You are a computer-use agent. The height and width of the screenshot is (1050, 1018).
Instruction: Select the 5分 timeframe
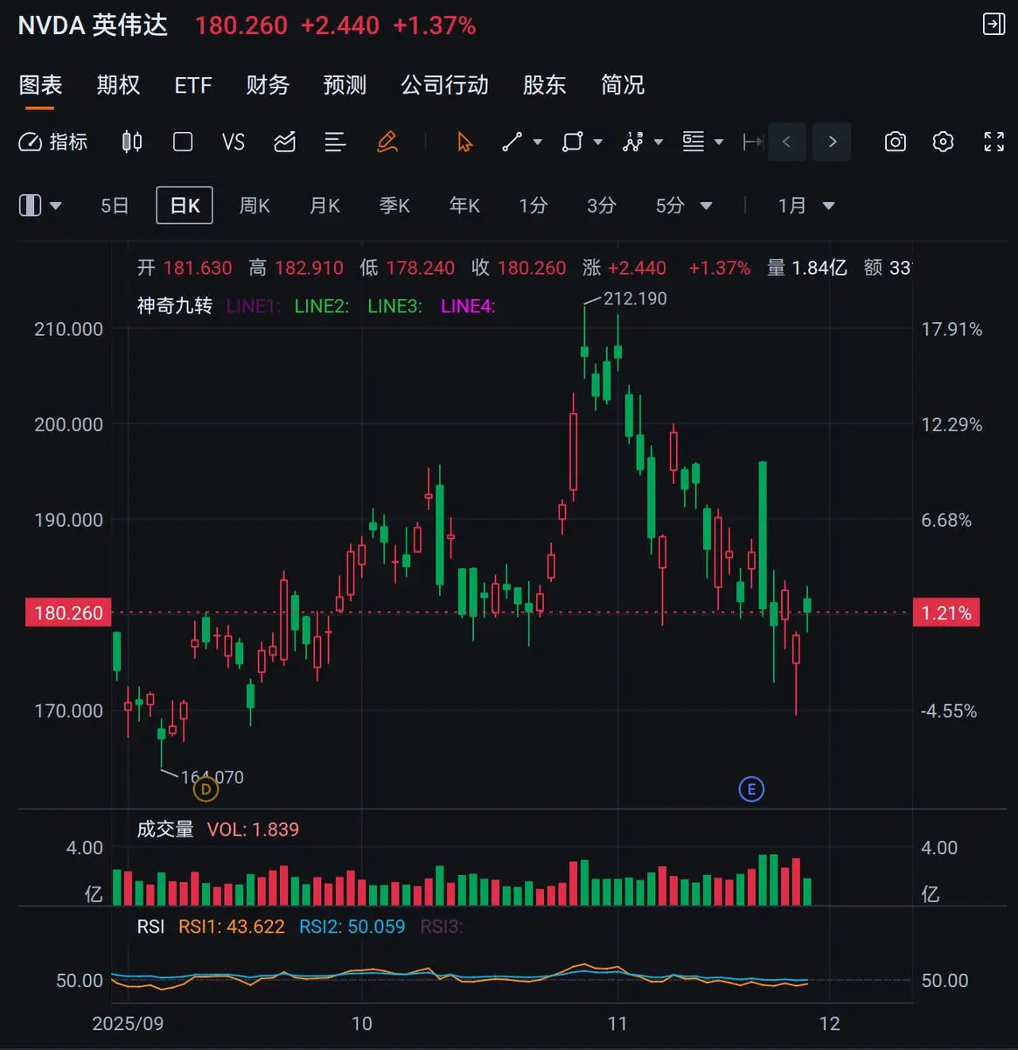(x=670, y=206)
